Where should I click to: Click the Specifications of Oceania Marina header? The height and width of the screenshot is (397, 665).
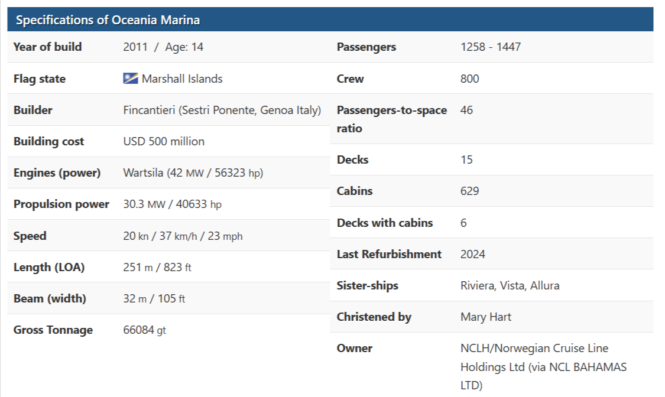(x=108, y=20)
